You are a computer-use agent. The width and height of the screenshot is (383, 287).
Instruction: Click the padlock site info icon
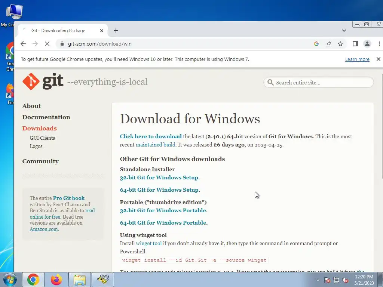pos(62,44)
